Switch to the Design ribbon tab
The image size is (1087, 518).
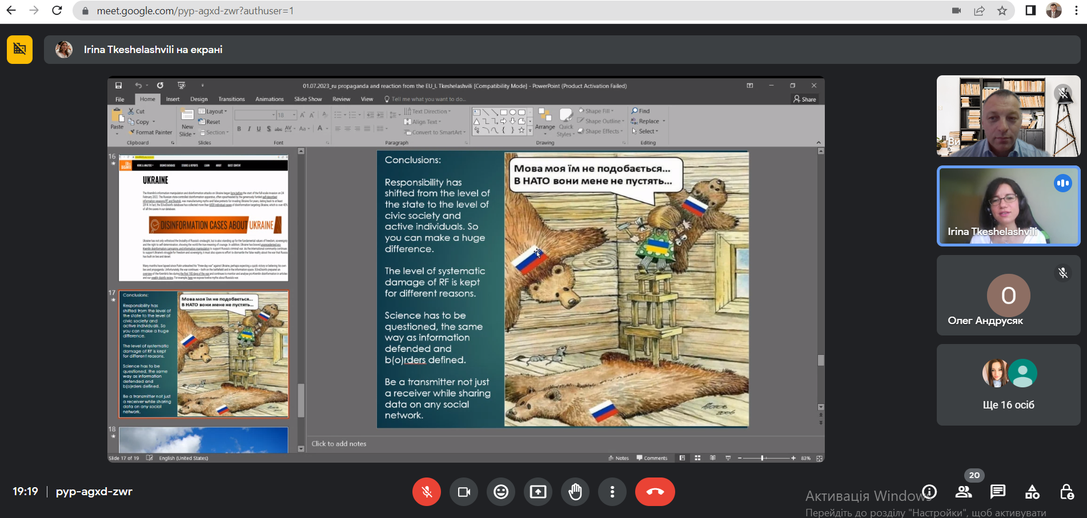(199, 99)
